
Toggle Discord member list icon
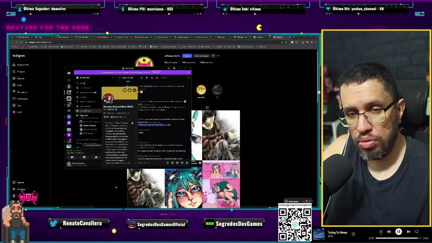click(x=157, y=78)
